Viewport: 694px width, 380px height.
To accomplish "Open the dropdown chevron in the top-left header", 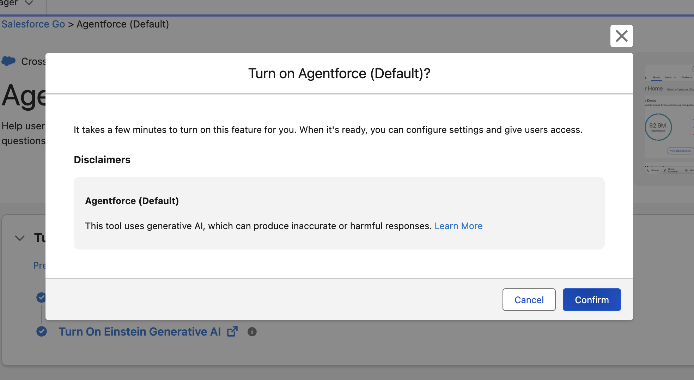I will [x=29, y=3].
